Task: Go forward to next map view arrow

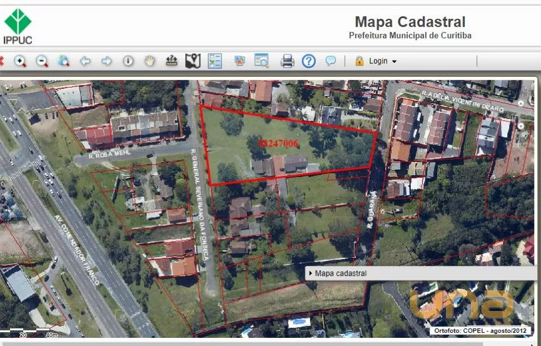Action: coord(106,61)
